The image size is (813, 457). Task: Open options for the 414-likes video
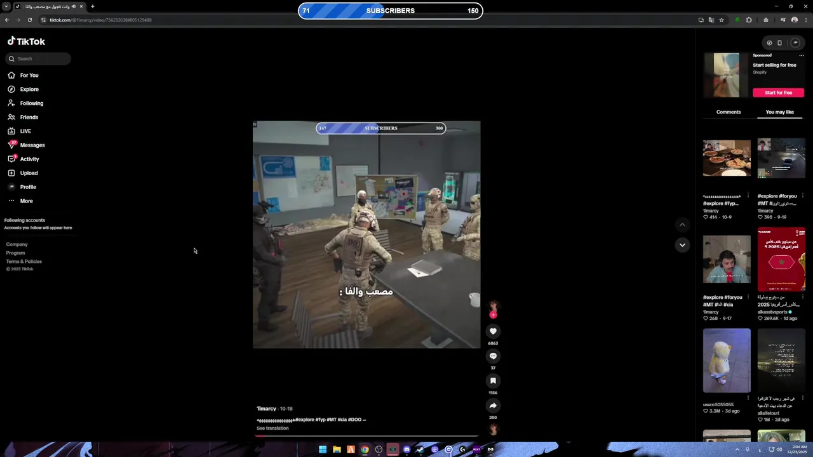tap(748, 196)
